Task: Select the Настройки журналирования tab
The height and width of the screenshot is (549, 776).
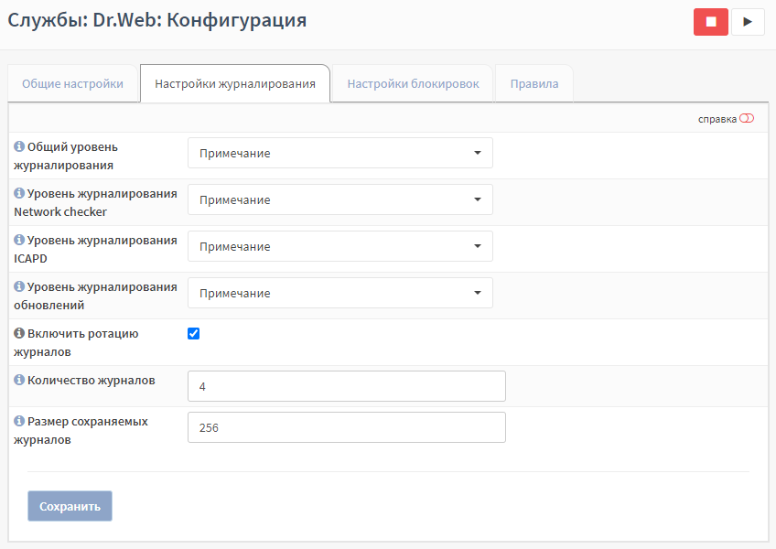Action: click(x=235, y=83)
